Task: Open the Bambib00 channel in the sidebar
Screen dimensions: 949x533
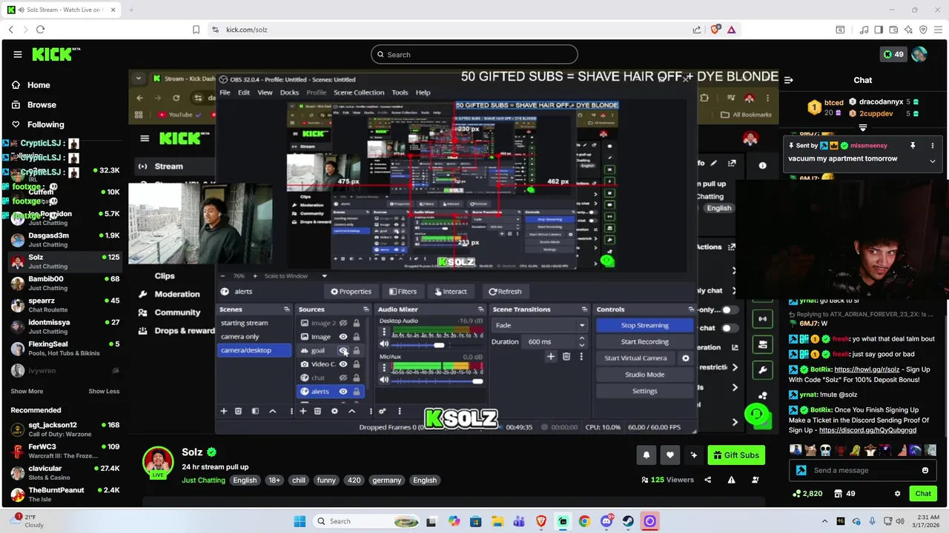Action: [x=65, y=283]
